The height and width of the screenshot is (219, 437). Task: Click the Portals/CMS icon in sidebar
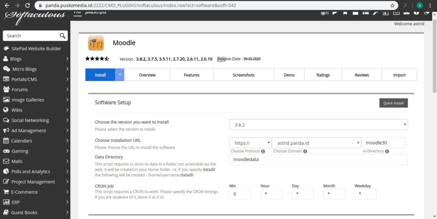(x=6, y=79)
